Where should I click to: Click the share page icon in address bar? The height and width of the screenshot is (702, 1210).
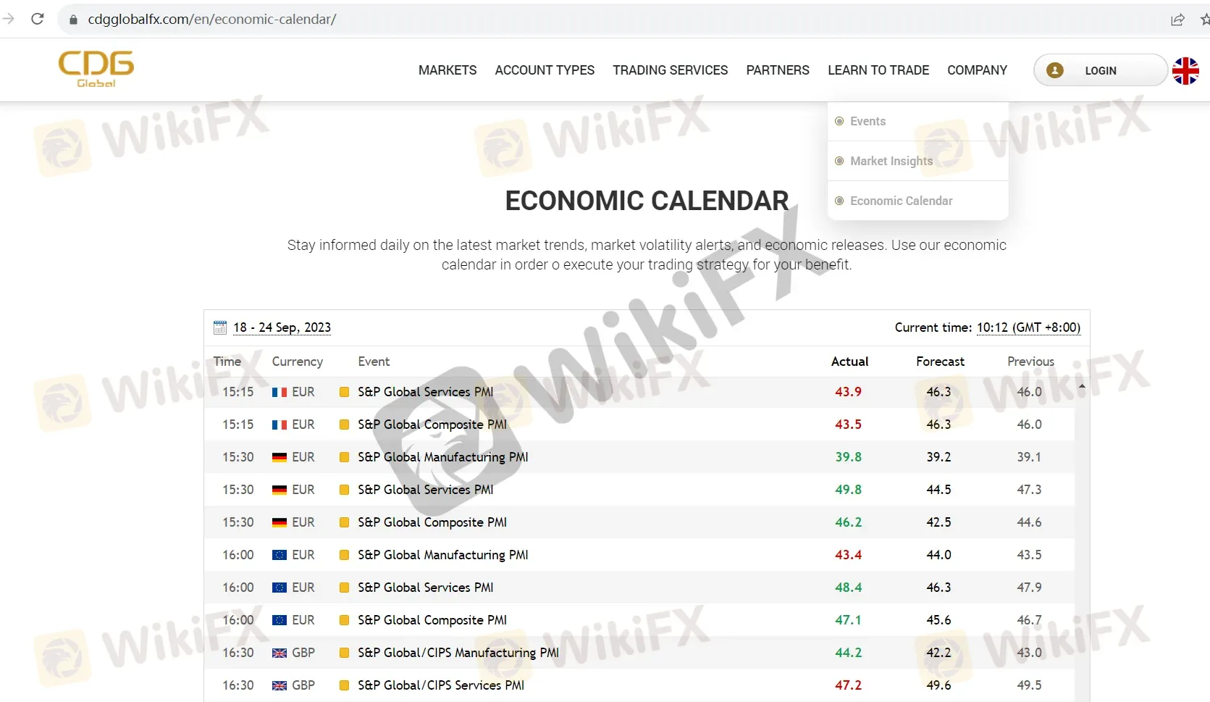pyautogui.click(x=1177, y=20)
